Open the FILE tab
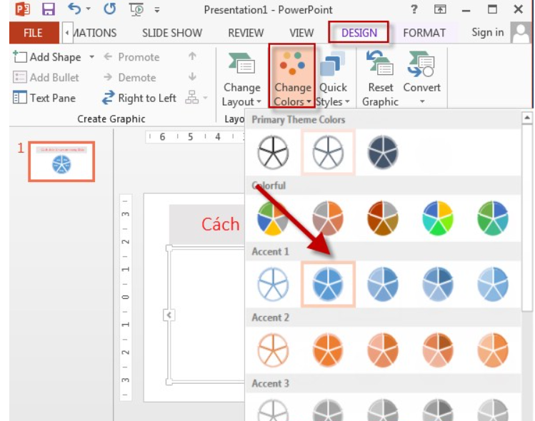This screenshot has width=535, height=421. coord(33,33)
